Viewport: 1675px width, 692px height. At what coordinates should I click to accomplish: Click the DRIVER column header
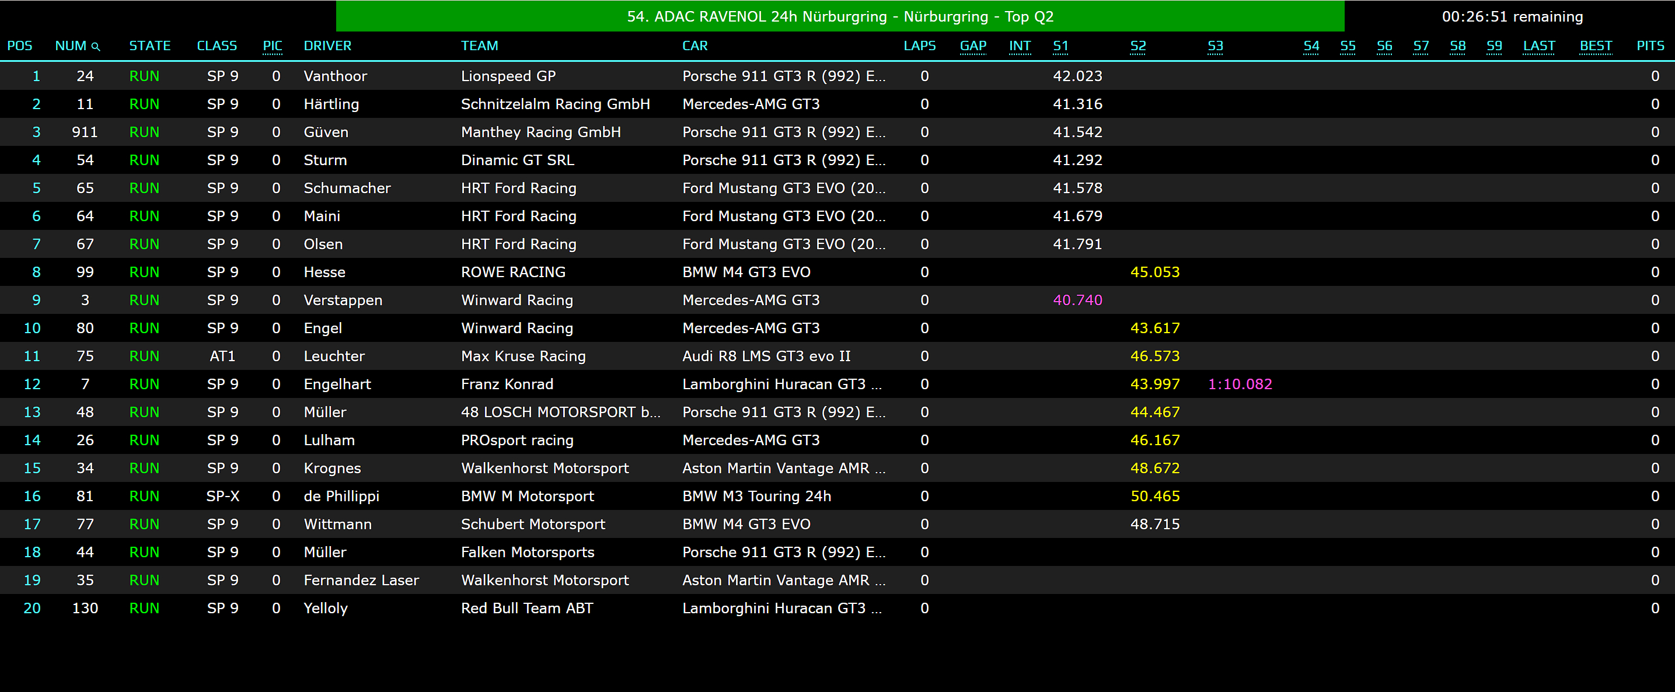[327, 46]
